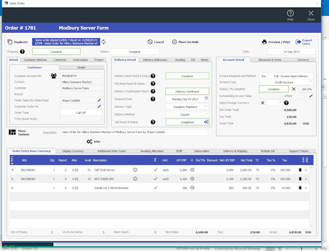
Task: Show help for Required Date
Action: pyautogui.click(x=153, y=99)
